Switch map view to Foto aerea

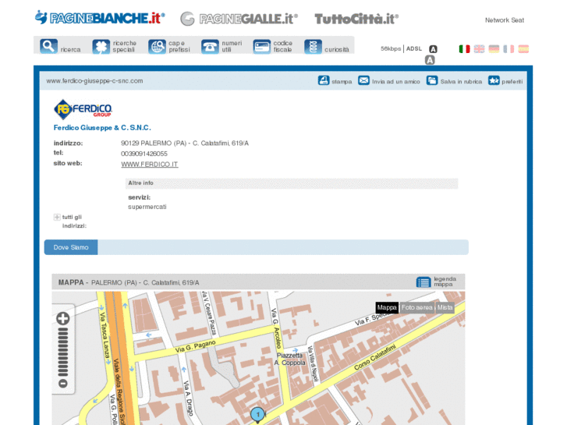click(x=417, y=307)
